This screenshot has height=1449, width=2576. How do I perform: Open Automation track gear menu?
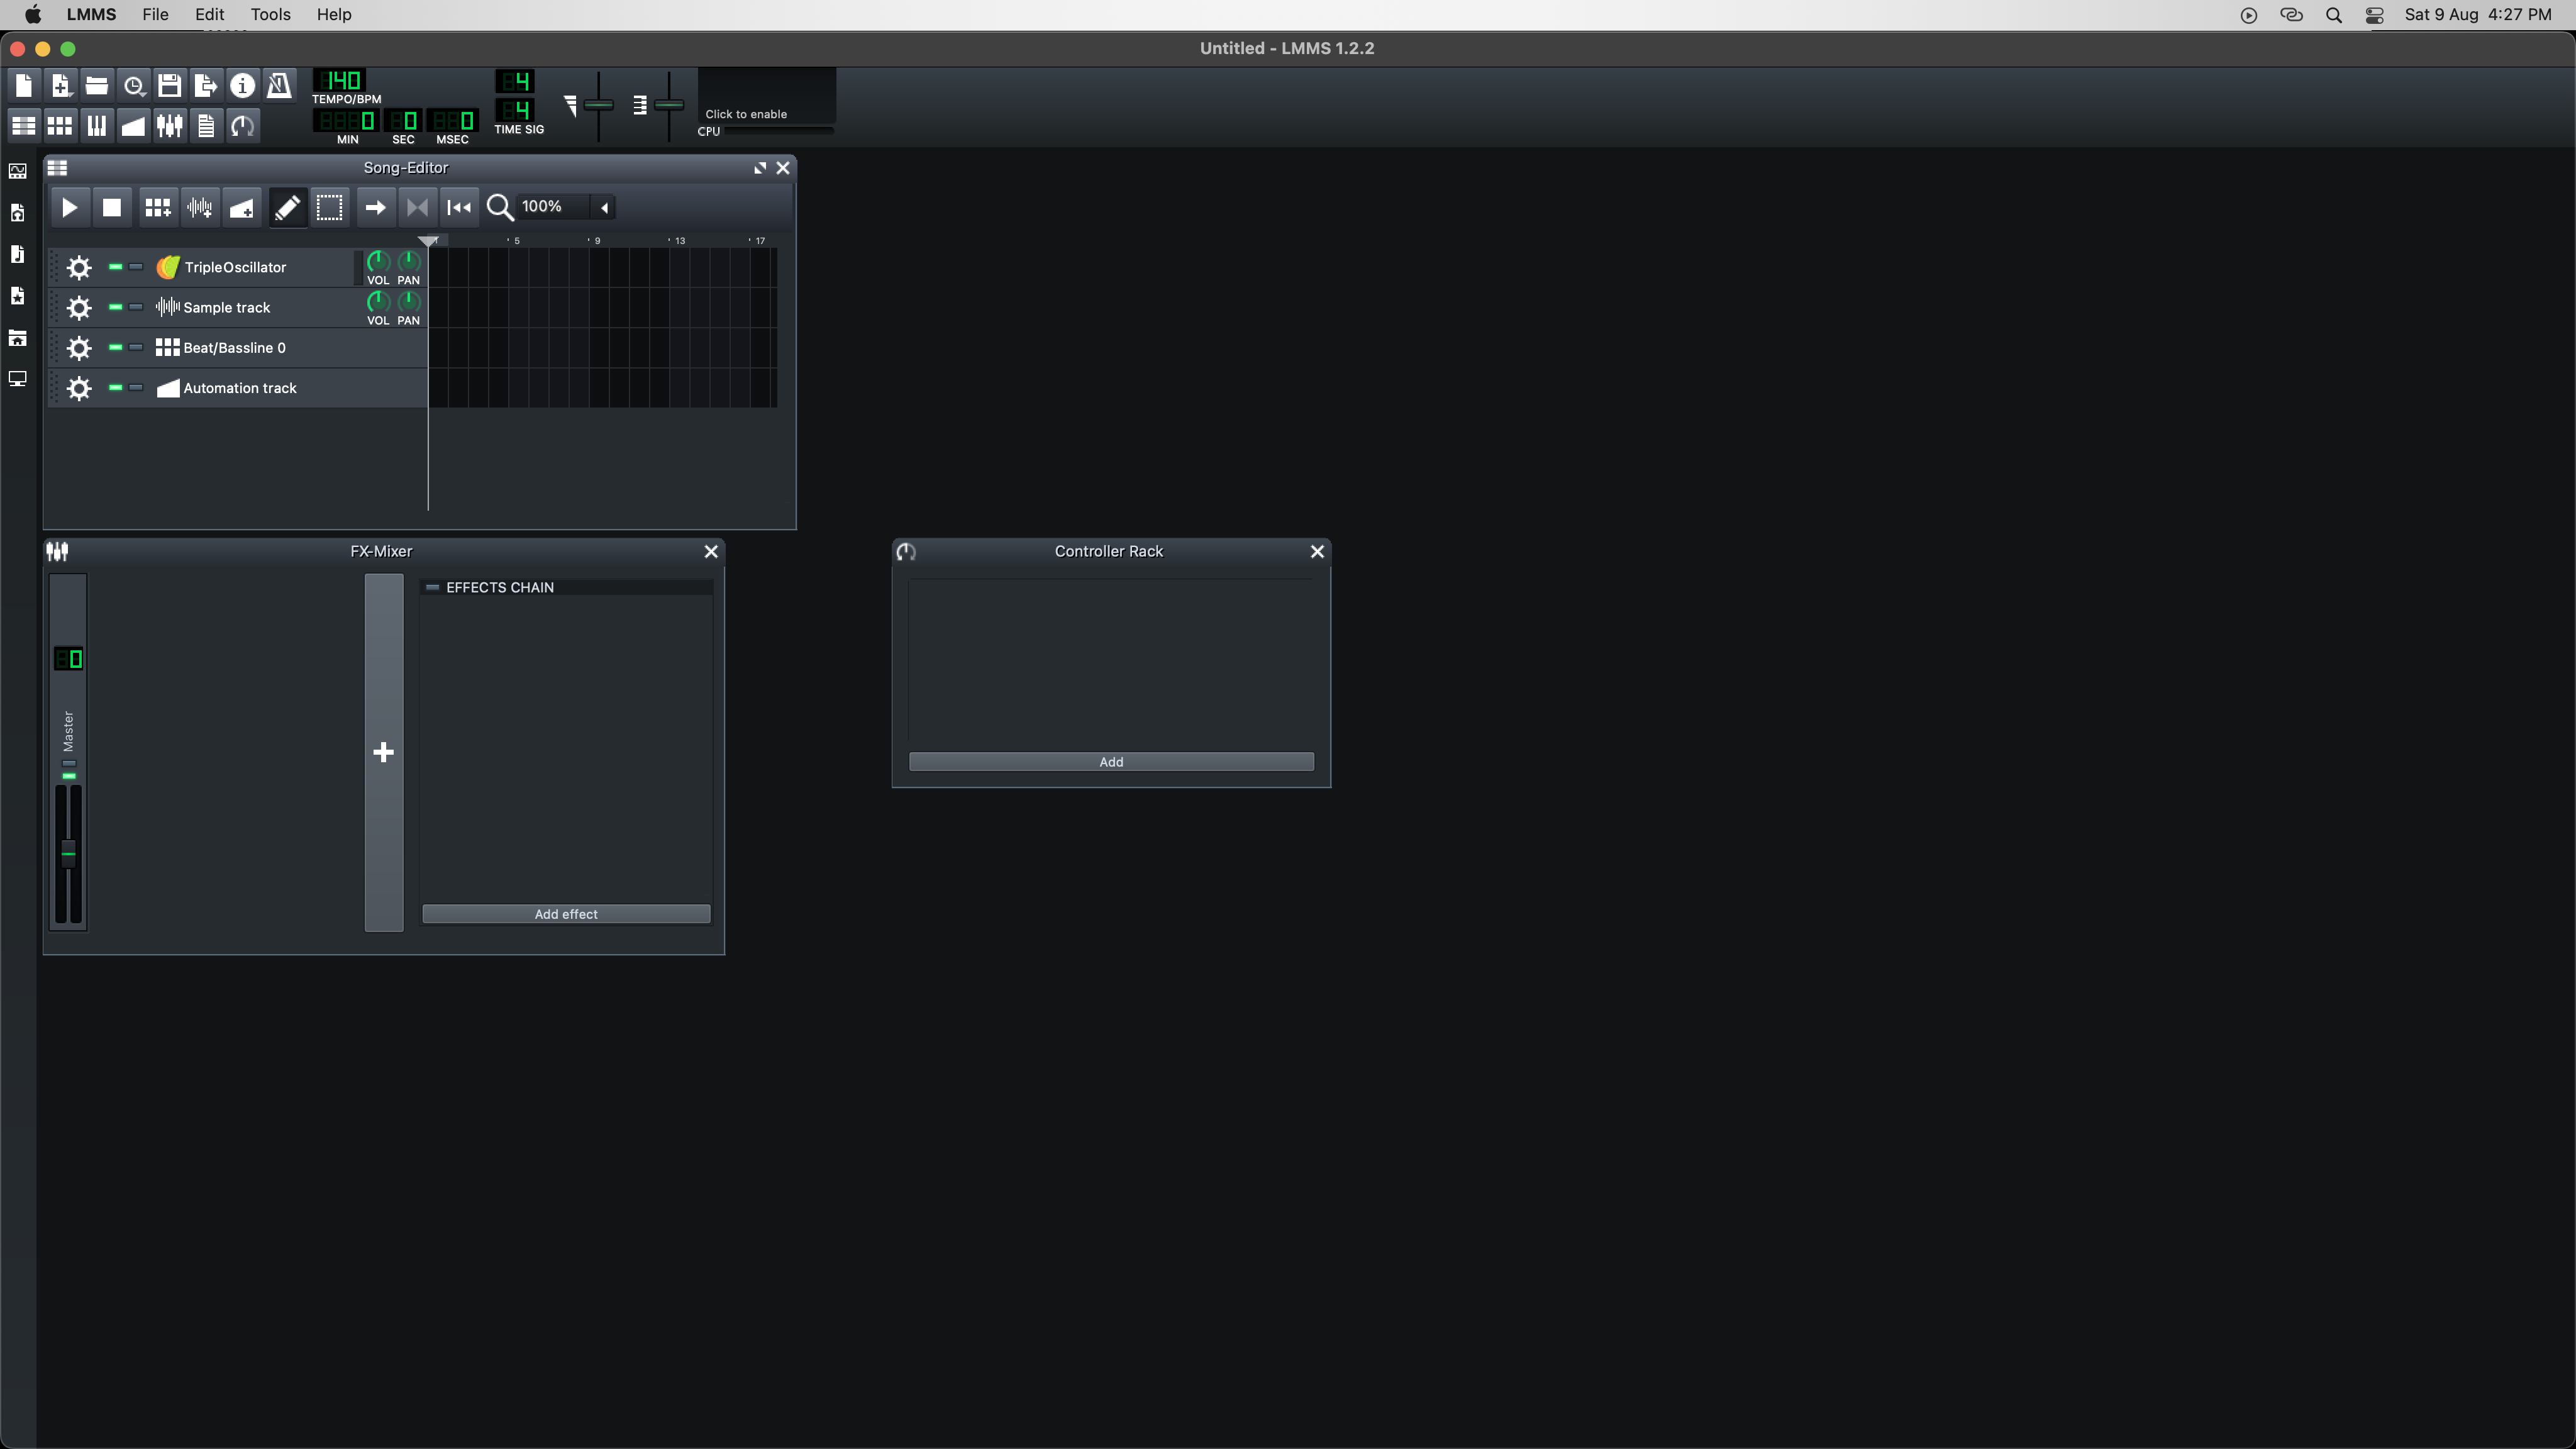click(79, 388)
